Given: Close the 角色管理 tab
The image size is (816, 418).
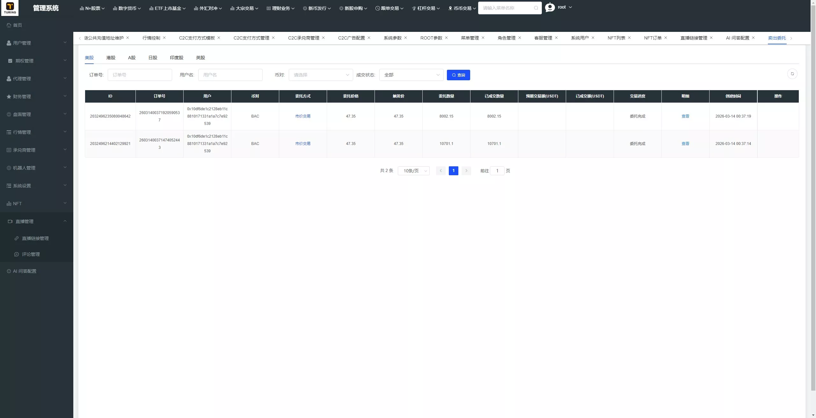Looking at the screenshot, I should click(520, 38).
